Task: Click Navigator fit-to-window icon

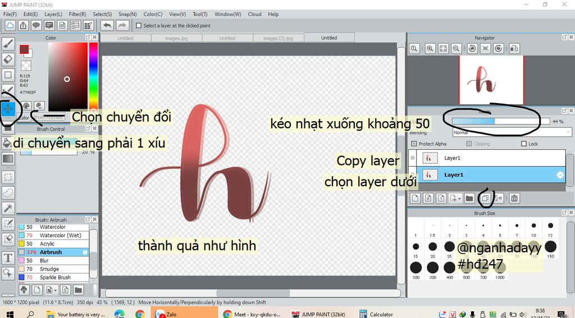Action: [x=444, y=48]
